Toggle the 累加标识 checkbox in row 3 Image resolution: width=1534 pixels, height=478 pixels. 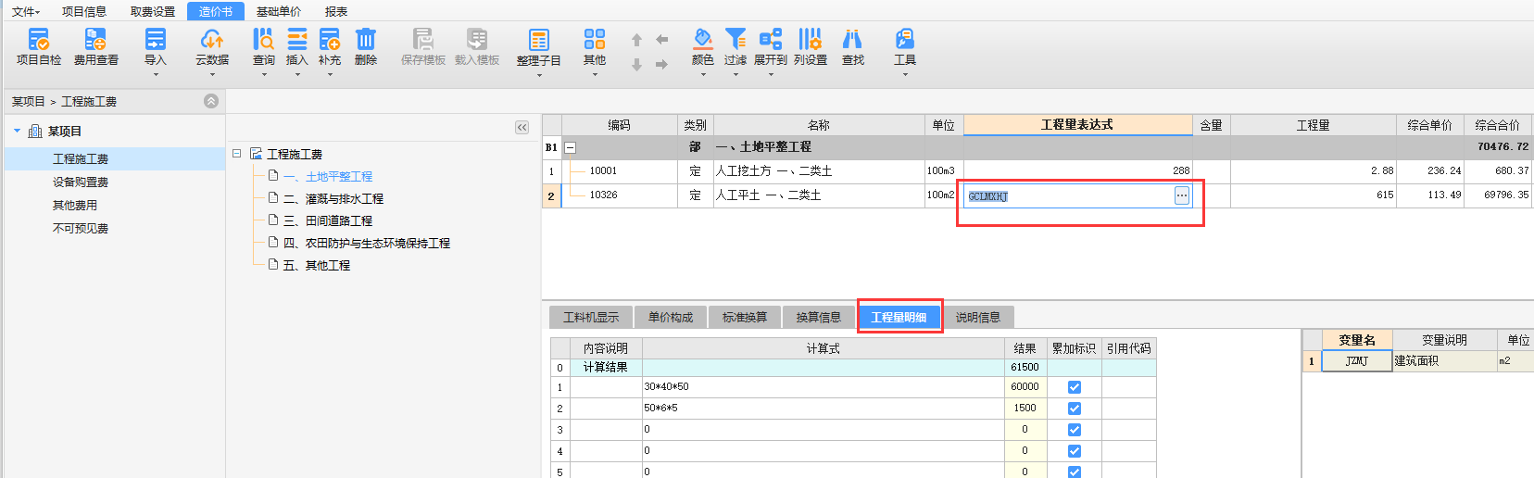click(x=1074, y=430)
